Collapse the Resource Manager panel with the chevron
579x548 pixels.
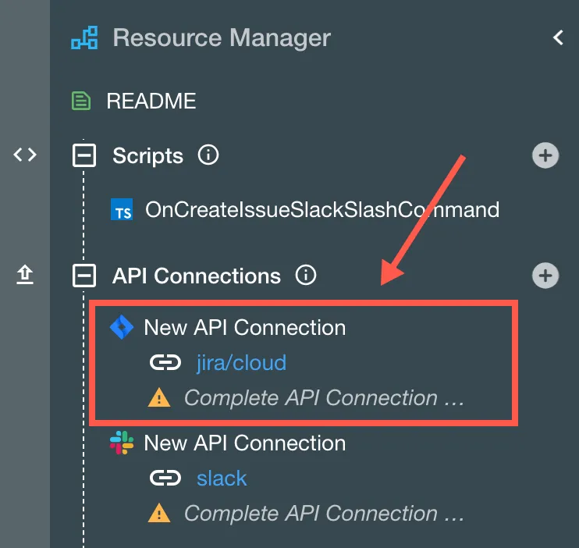[x=558, y=37]
